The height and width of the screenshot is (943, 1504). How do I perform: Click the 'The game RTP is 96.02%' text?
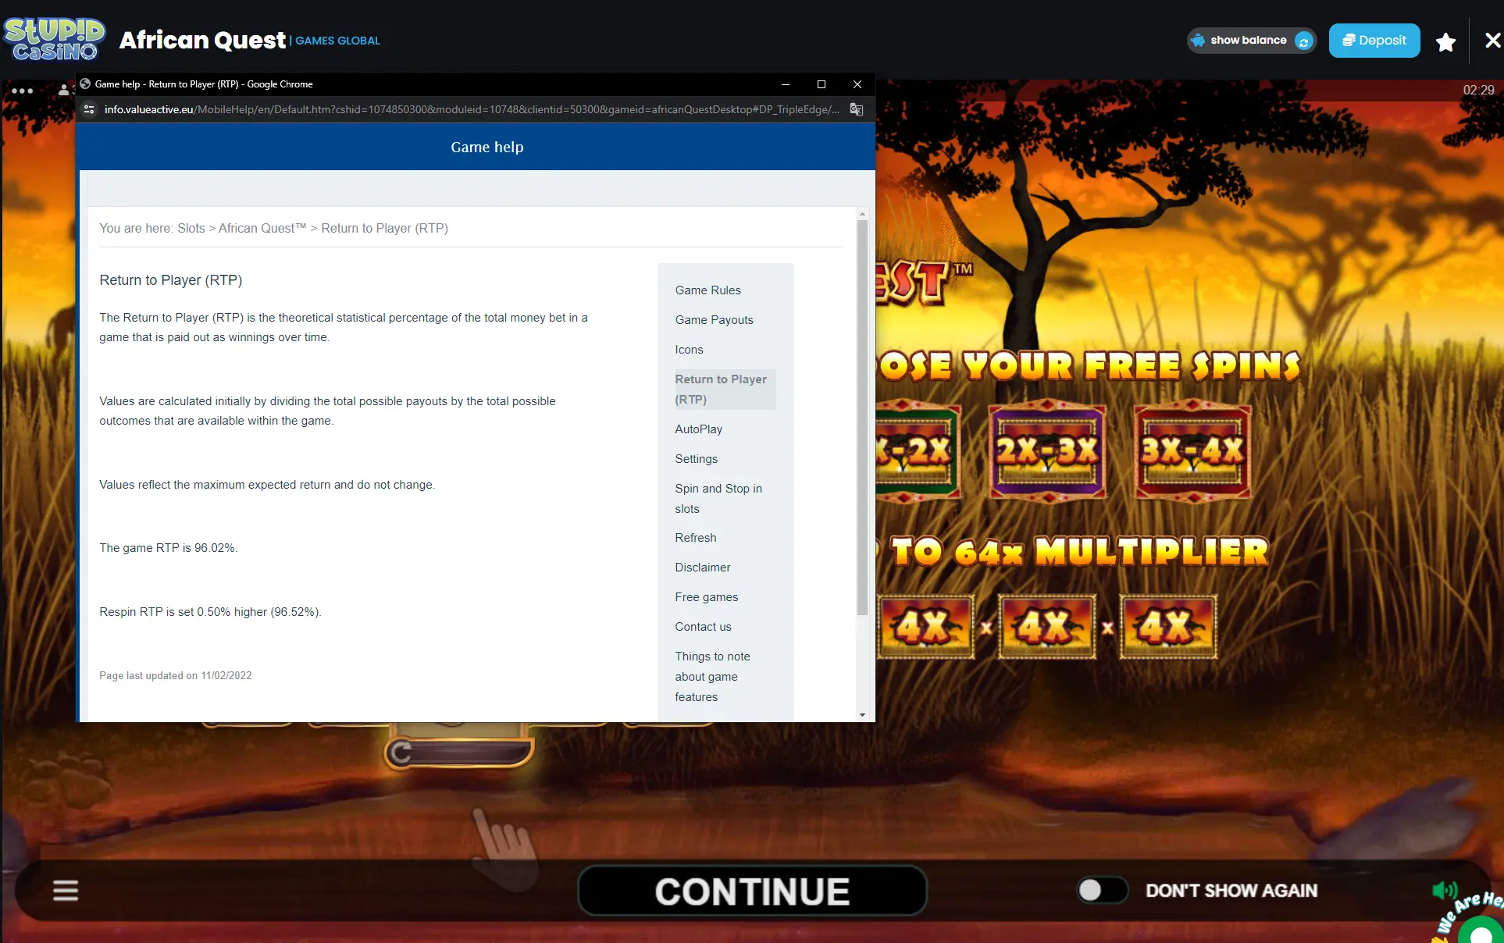(x=168, y=548)
